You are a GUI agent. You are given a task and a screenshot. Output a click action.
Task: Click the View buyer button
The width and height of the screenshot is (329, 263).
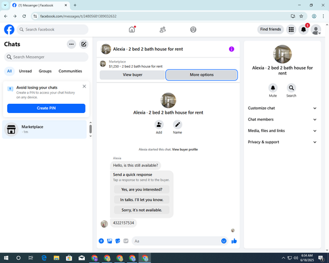pos(132,75)
